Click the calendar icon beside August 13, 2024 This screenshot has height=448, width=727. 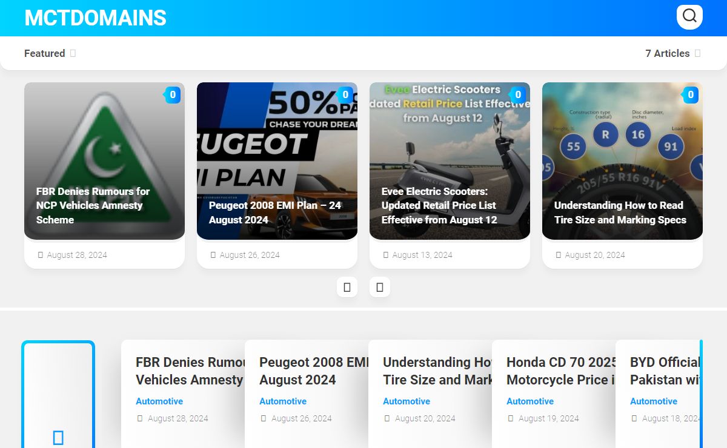(x=386, y=255)
